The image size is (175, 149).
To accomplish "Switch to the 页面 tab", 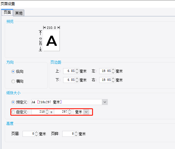I will point(7,12).
